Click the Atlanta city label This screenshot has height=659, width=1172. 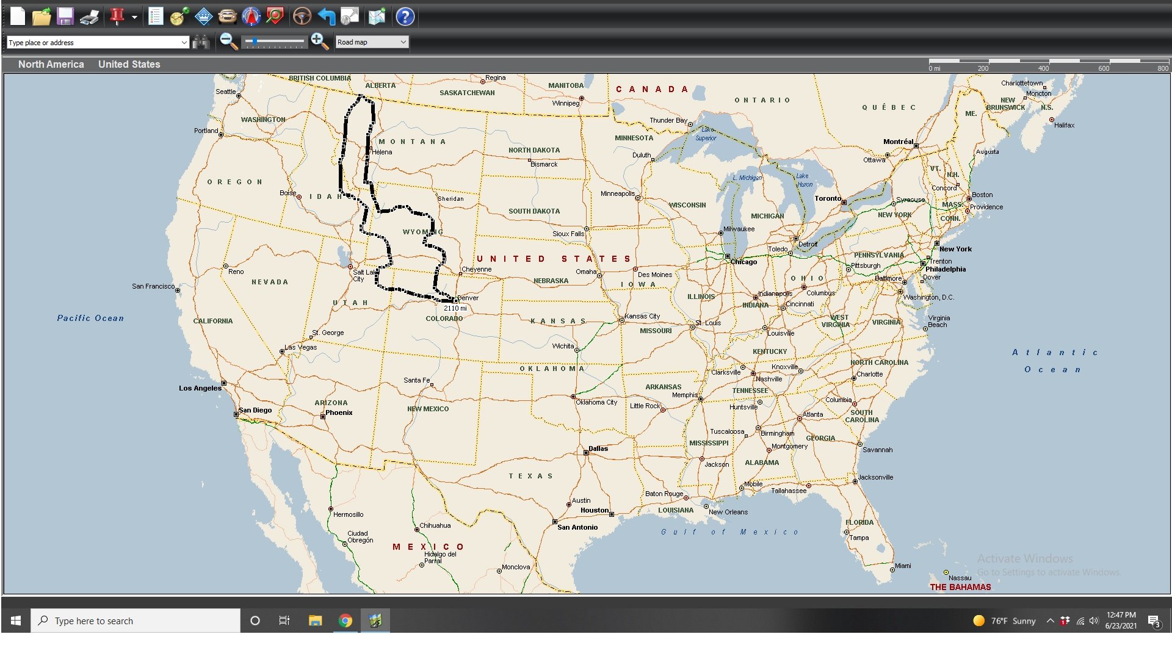point(812,414)
